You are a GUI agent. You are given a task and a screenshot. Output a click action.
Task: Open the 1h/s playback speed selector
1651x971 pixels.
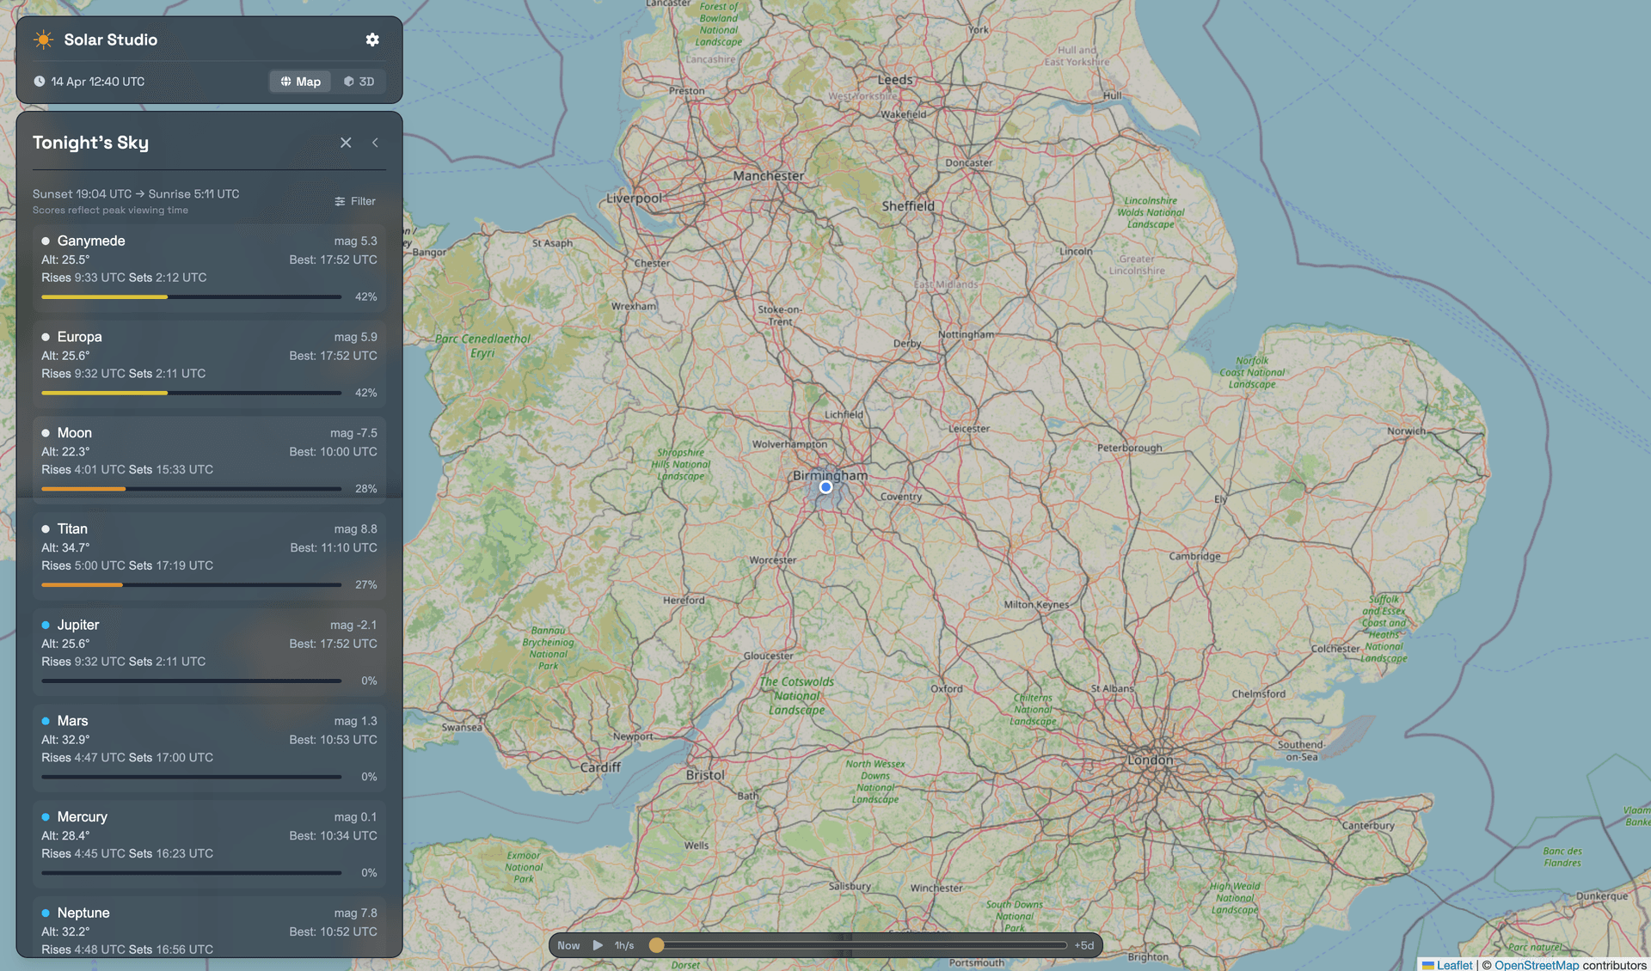[623, 944]
